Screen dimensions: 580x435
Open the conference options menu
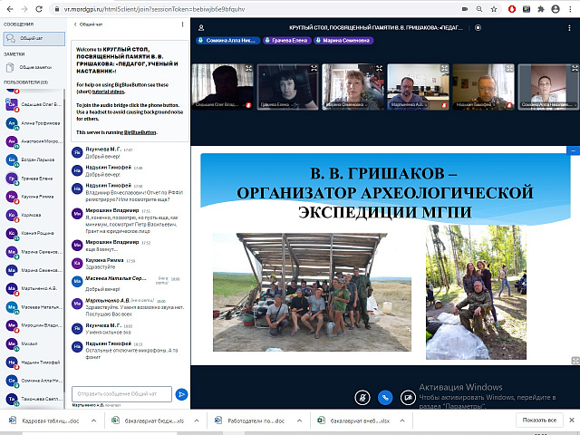pyautogui.click(x=569, y=28)
